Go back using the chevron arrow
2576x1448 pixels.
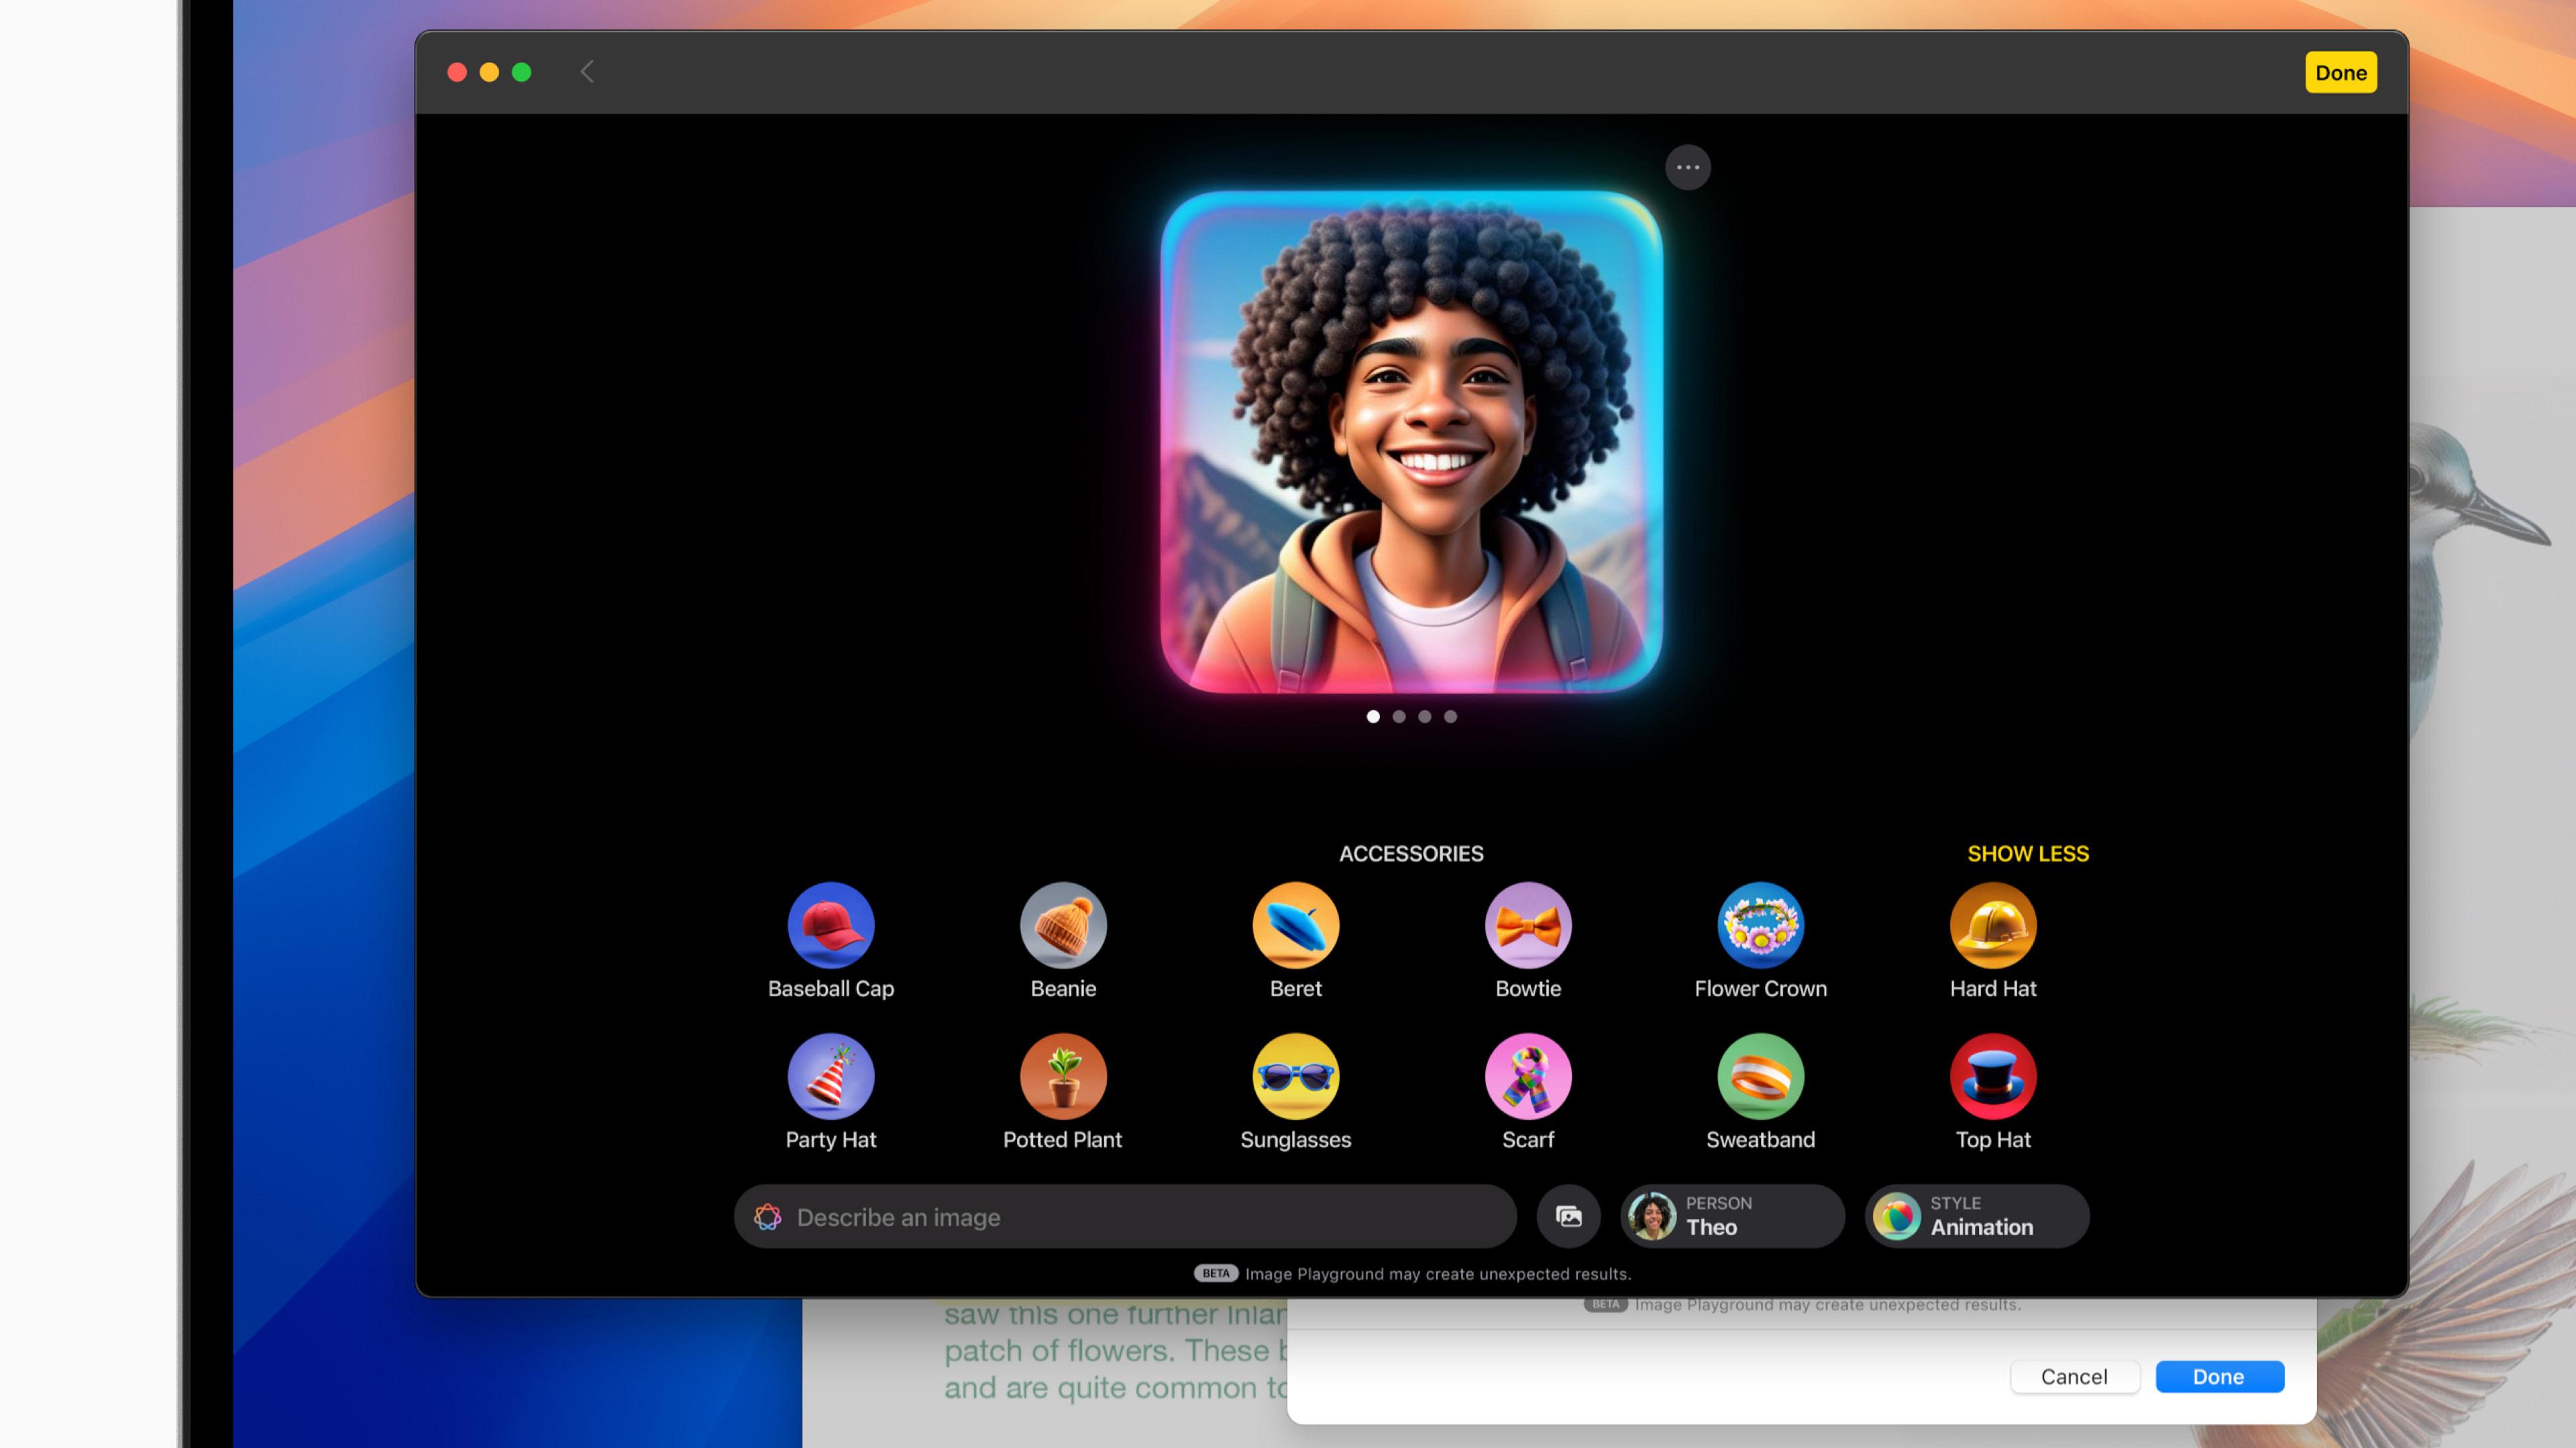click(588, 71)
